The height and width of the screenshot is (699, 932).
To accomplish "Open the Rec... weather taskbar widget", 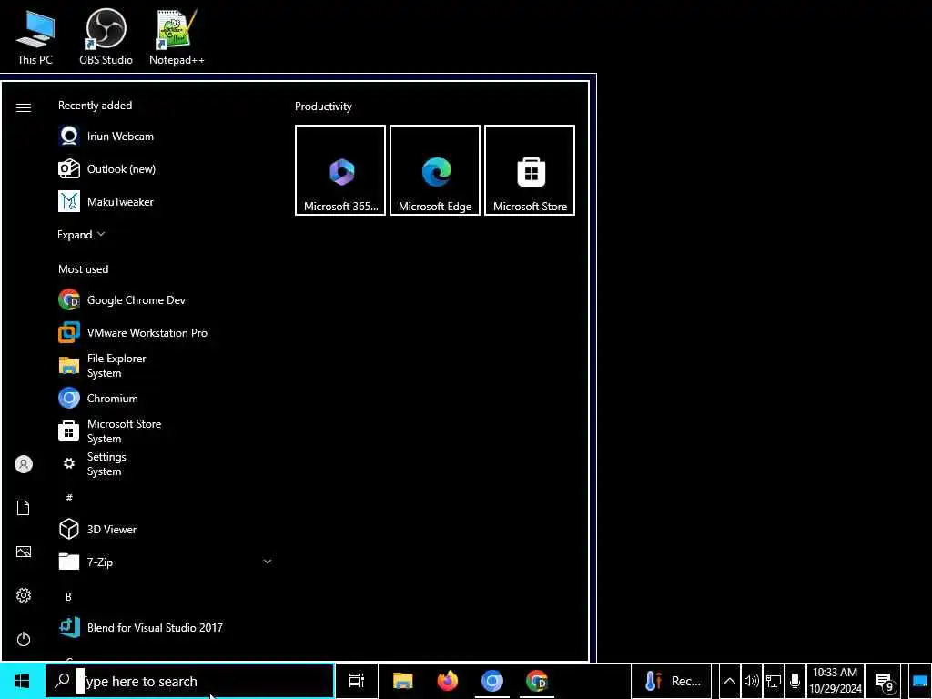I will [x=671, y=681].
